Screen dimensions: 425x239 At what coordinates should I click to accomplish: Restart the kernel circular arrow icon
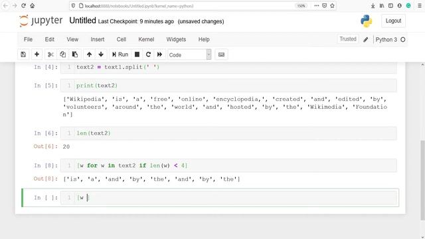click(x=148, y=54)
